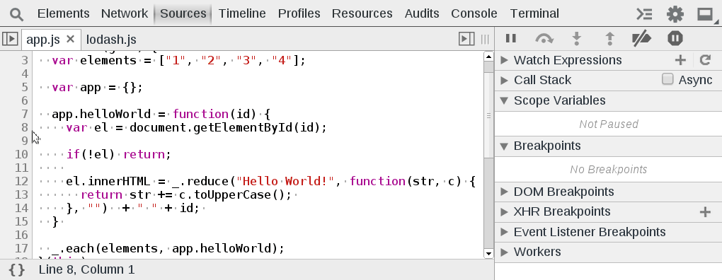This screenshot has height=280, width=722.
Task: Click the 'Line 8, Column 1' status text
Action: click(86, 269)
